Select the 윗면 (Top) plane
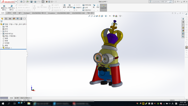Viewport: 188px width, 106px height. coord(5,41)
